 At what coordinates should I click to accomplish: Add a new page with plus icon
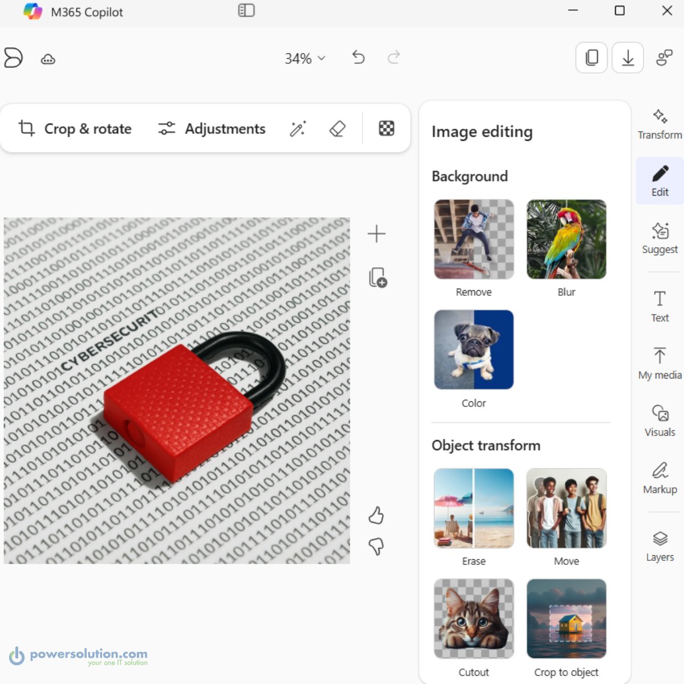click(376, 234)
